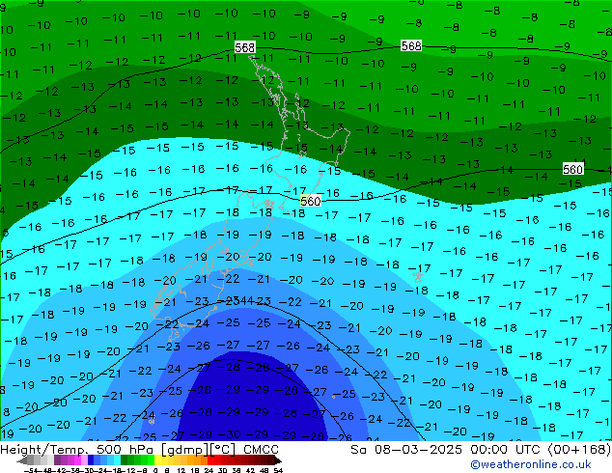
Task: Click the bright red segment of the colour legend
Action: tap(210, 460)
